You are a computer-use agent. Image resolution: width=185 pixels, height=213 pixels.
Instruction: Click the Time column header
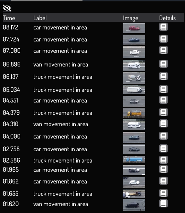(9, 18)
